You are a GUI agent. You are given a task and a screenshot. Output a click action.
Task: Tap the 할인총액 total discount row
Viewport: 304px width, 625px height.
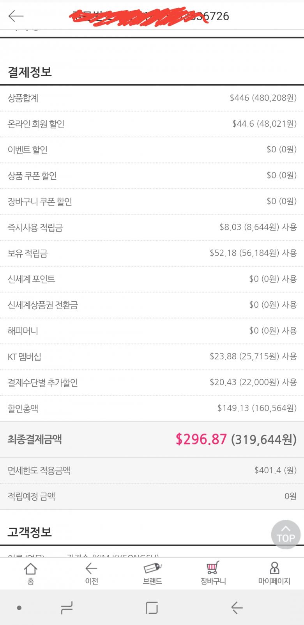[152, 408]
